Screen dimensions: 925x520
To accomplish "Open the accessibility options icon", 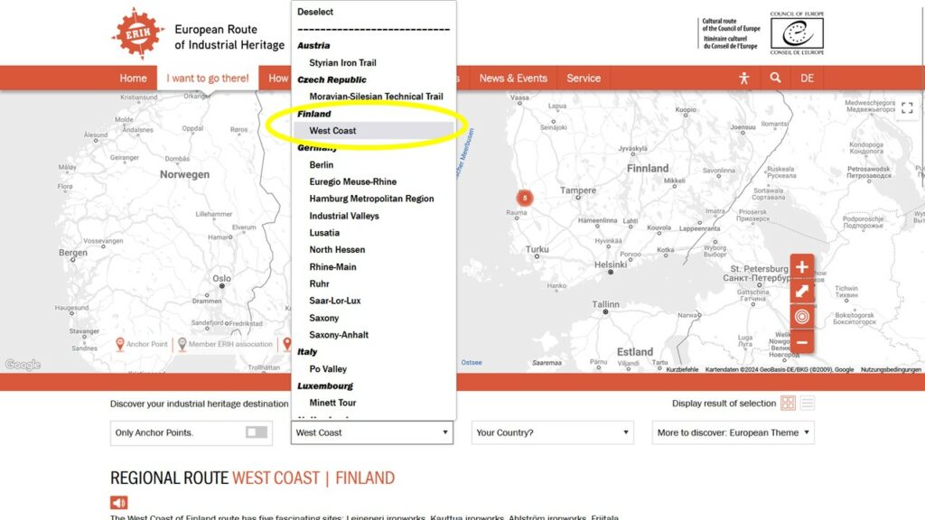I will [744, 78].
